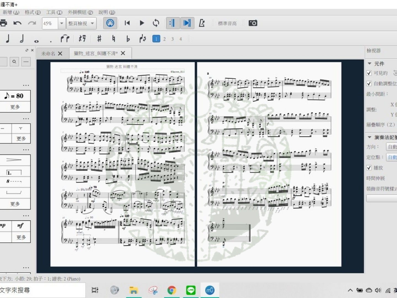Open File Explorer from the taskbar
Image resolution: width=397 pixels, height=298 pixels.
[134, 290]
